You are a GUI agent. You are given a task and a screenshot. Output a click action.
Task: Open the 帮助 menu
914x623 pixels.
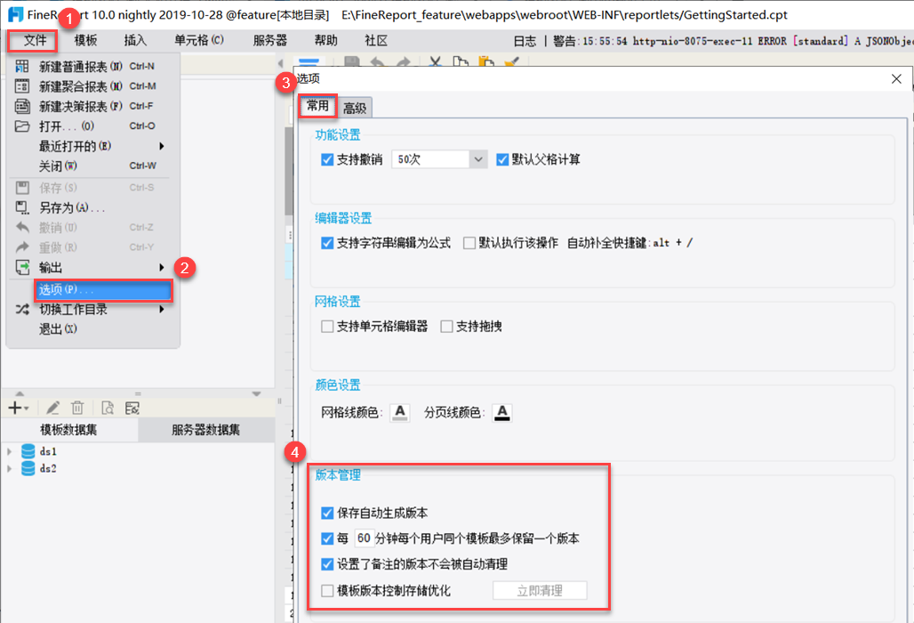pos(325,40)
